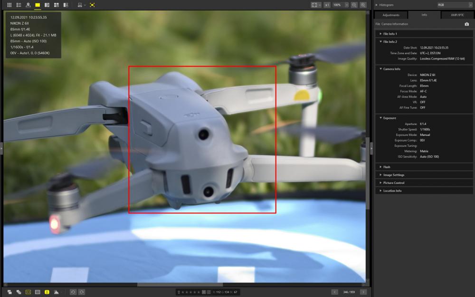The height and width of the screenshot is (297, 475).
Task: Choose the 4-image comparison view
Action: click(57, 5)
